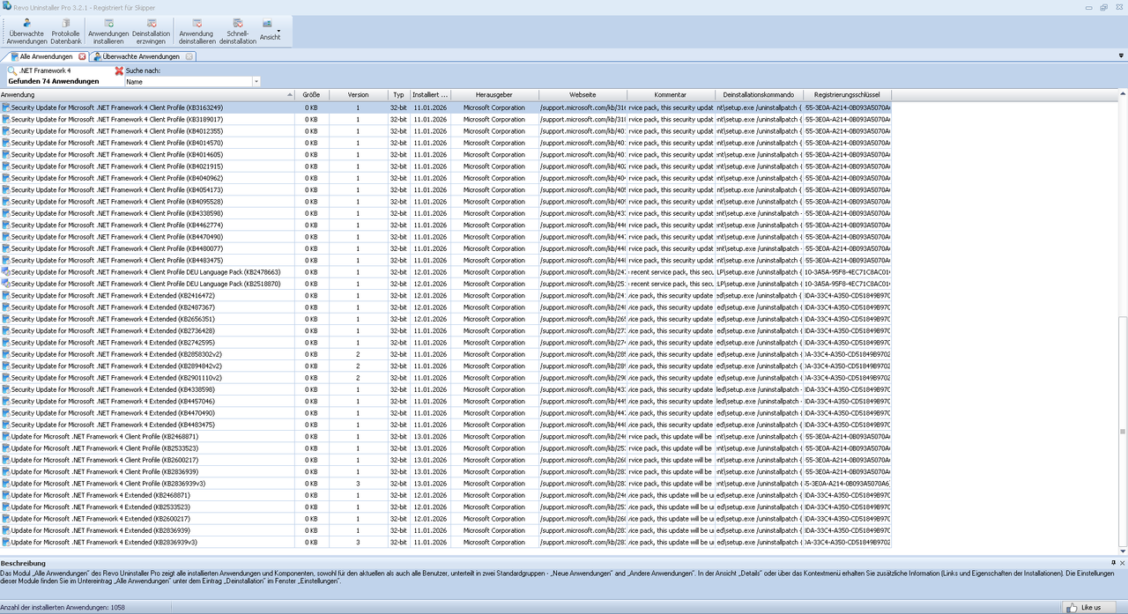Click icon of Extended (KB2487367) row
Image resolution: width=1128 pixels, height=614 pixels.
[5, 307]
